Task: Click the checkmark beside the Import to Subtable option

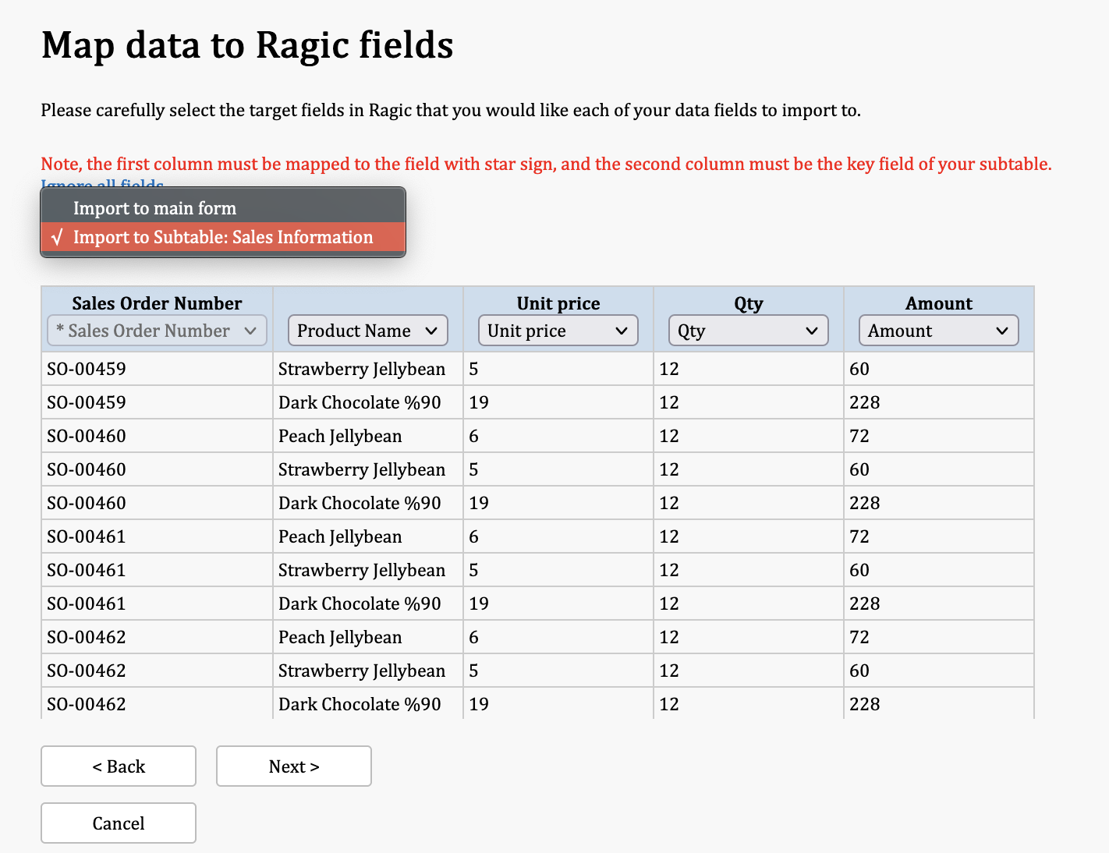Action: [x=57, y=237]
